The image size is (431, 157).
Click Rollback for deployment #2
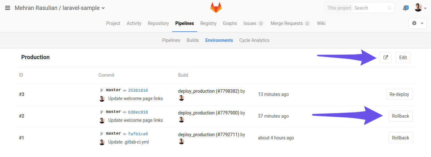coord(400,116)
